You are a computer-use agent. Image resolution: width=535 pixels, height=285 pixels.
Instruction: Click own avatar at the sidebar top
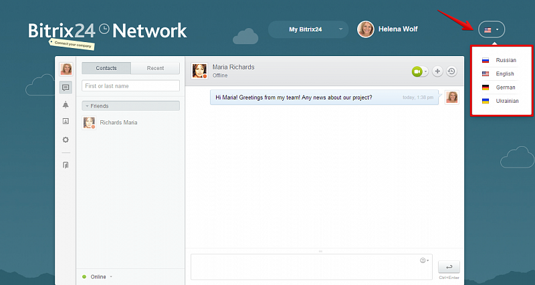pos(66,69)
